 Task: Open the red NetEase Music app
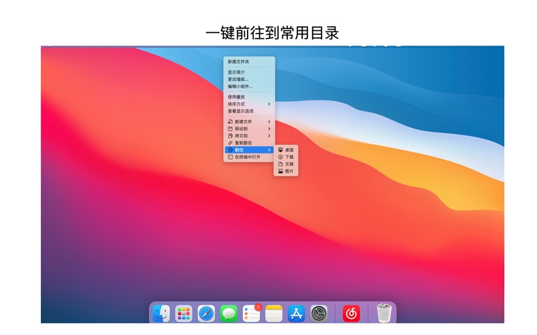pos(351,313)
